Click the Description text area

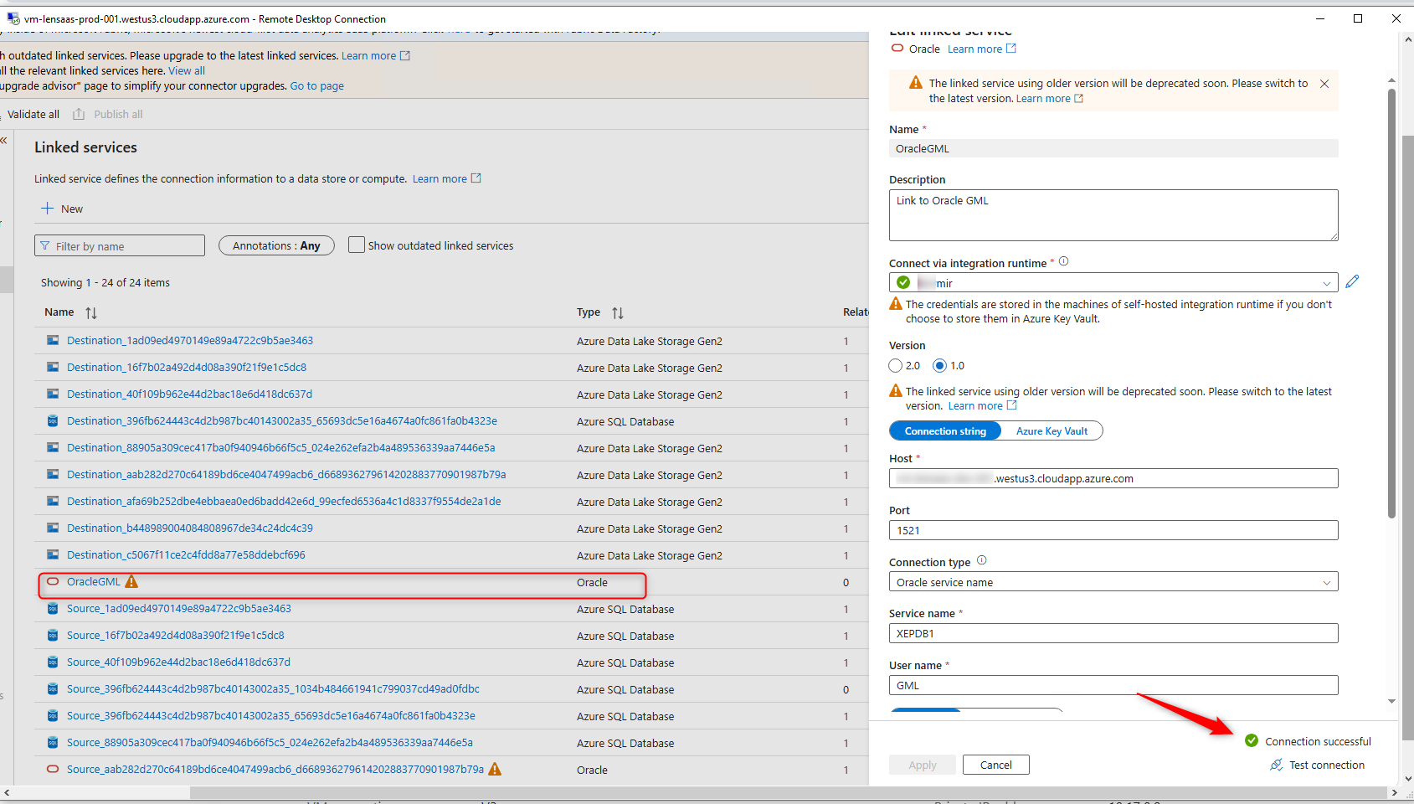1113,215
